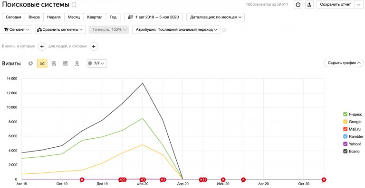The width and height of the screenshot is (365, 188).
Task: Open the Атрибуция: Последний значимый переход dropdown
Action: 176,30
